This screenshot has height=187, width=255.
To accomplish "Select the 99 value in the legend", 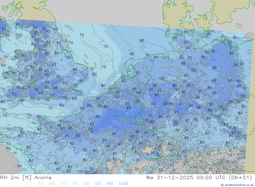I will pos(110,184).
